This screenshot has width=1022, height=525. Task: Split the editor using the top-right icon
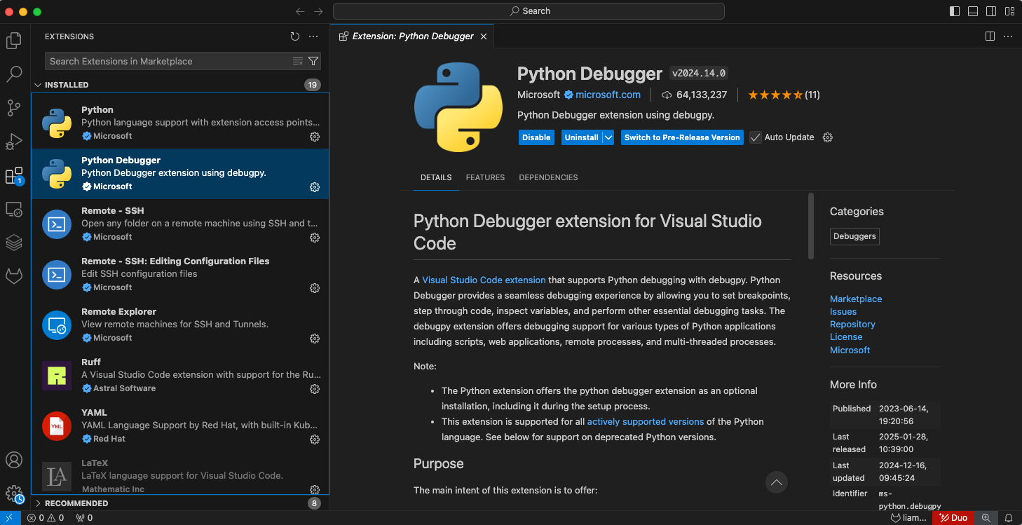[989, 36]
